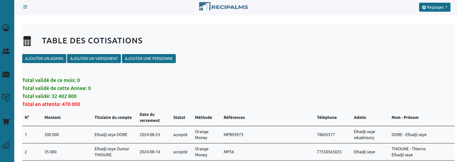Click the Montant column header
The image size is (457, 162).
[x=53, y=117]
